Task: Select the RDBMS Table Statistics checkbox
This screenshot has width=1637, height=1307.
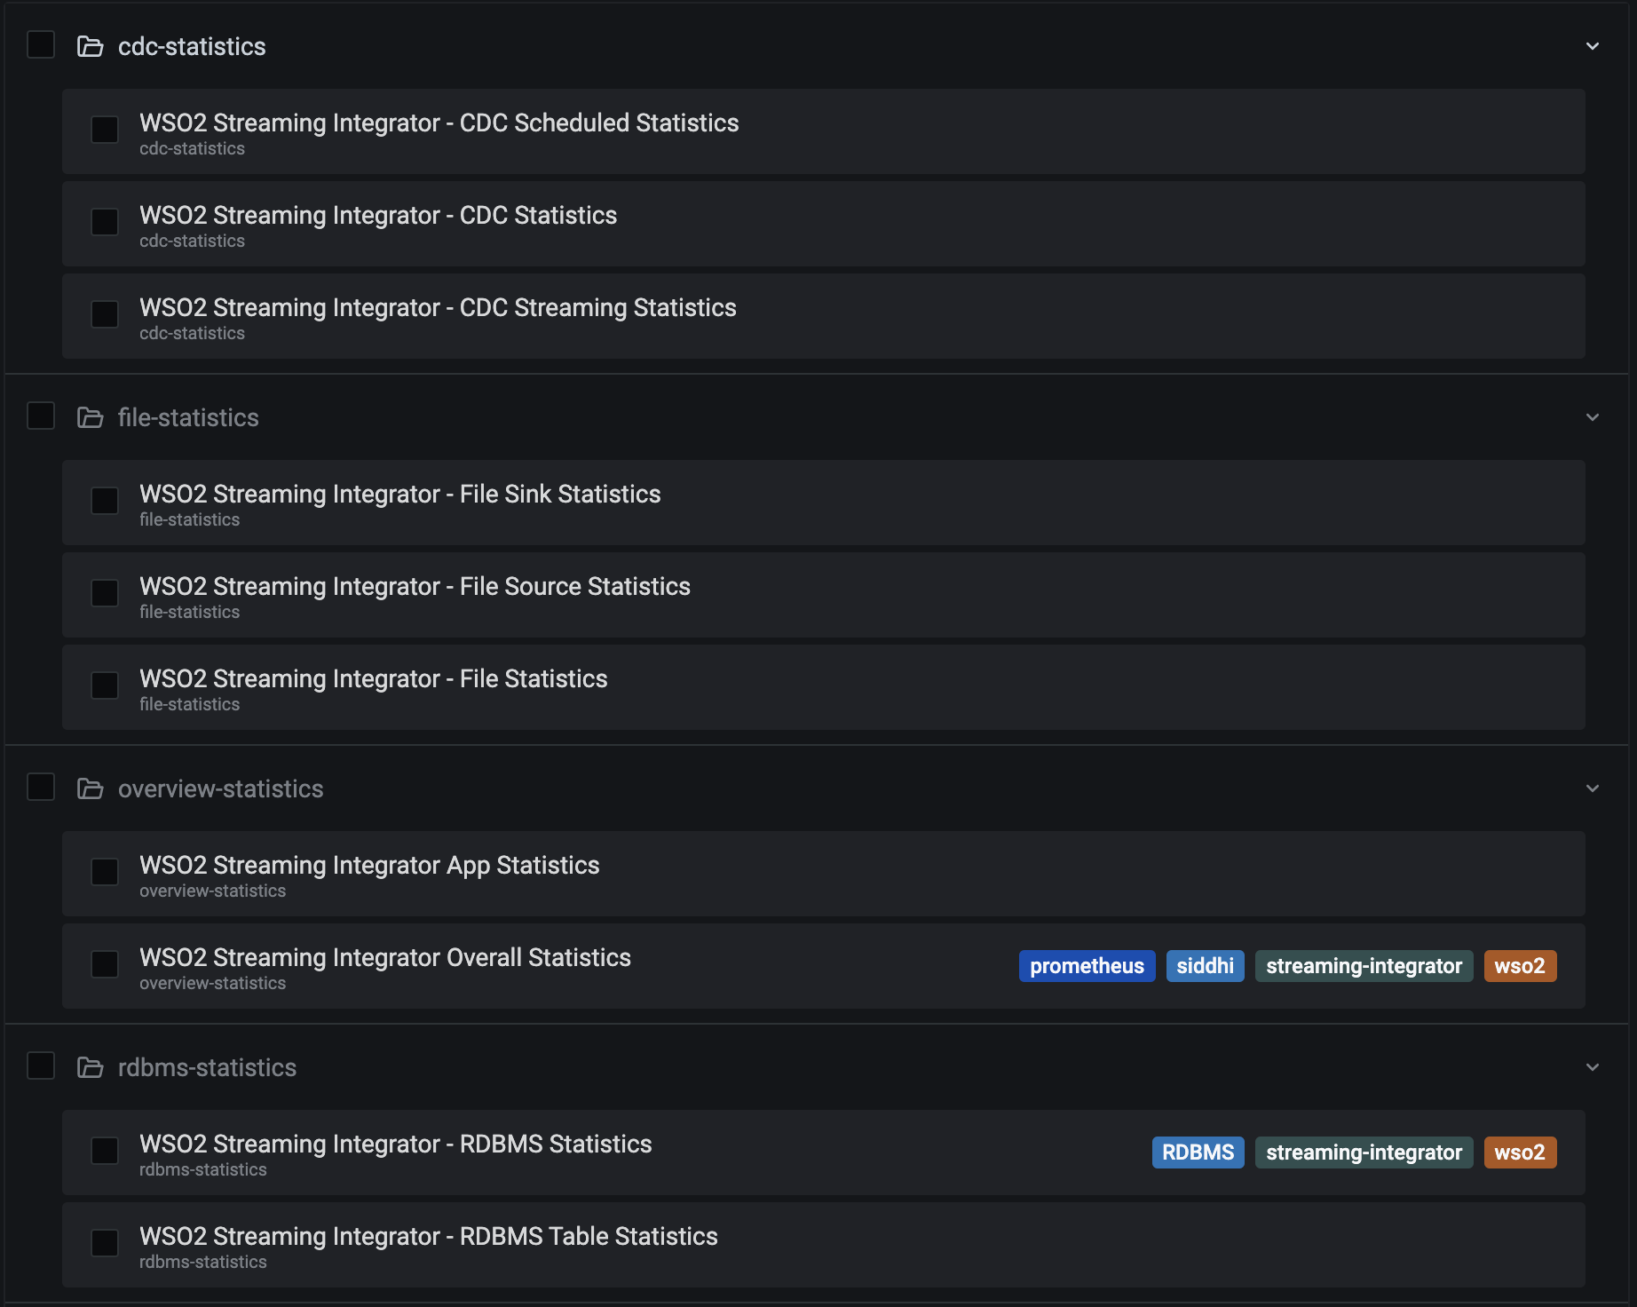Action: (x=105, y=1243)
